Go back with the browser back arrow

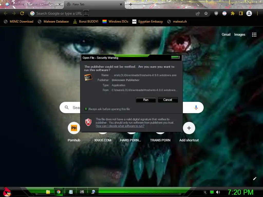coord(6,13)
